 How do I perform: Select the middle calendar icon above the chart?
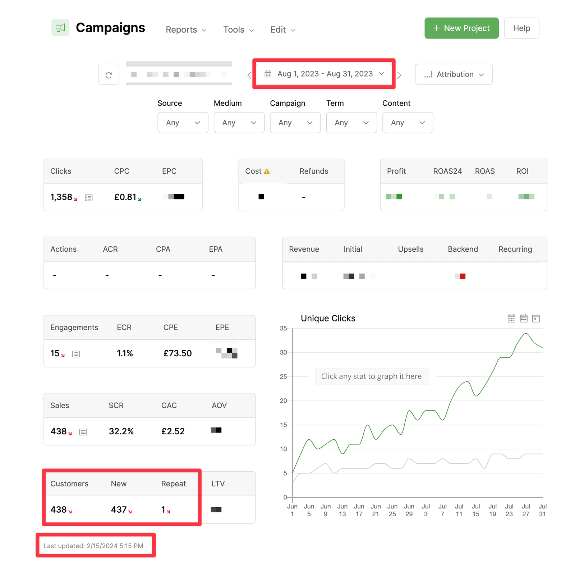[524, 318]
